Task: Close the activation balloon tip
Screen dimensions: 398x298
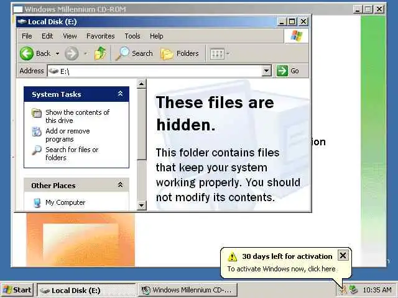Action: pos(343,255)
